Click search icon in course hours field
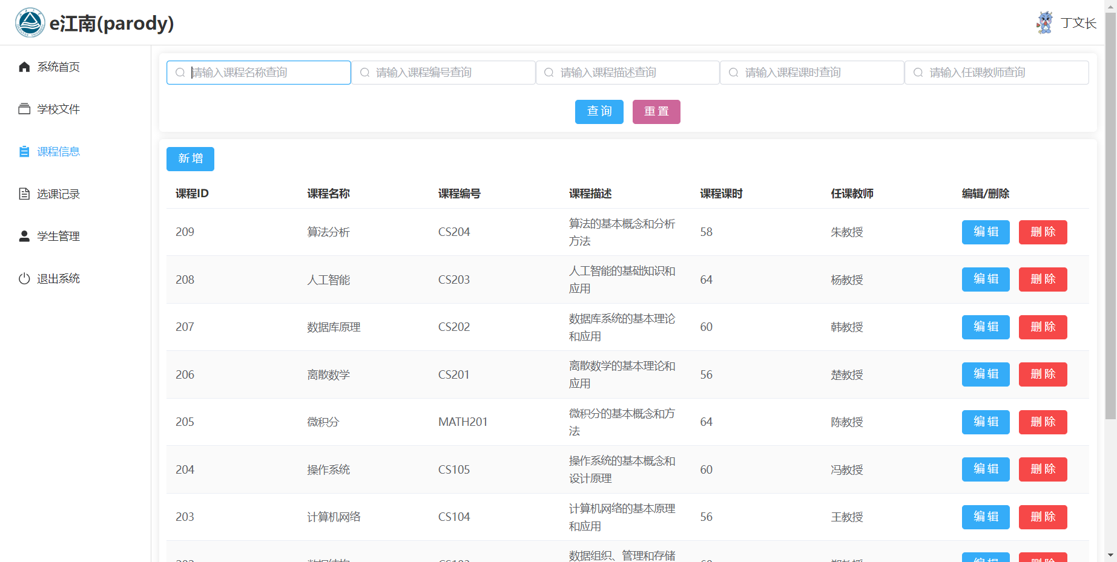The image size is (1117, 562). coord(734,73)
